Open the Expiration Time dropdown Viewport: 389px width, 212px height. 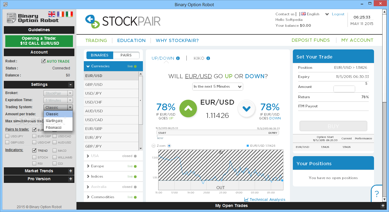click(58, 100)
